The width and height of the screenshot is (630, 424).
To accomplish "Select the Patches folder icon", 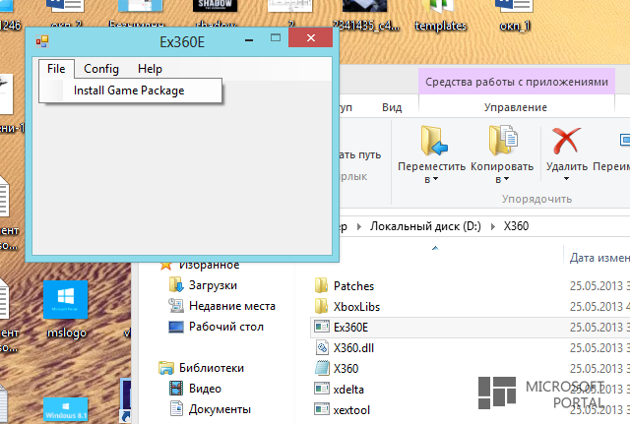I will 321,285.
